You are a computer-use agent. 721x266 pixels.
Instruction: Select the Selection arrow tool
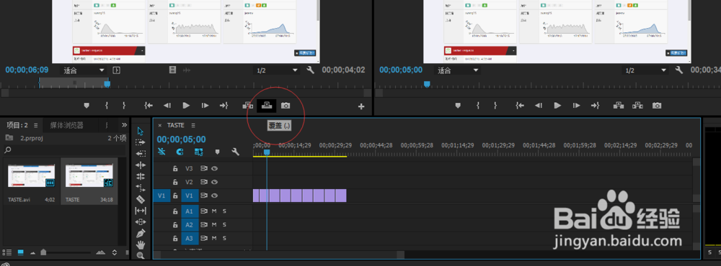point(141,131)
